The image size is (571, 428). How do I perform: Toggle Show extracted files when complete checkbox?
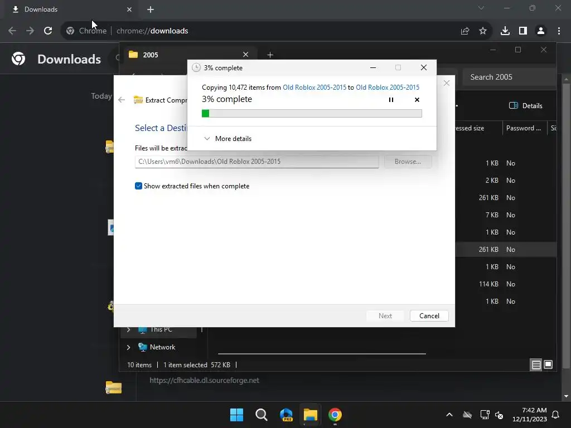click(138, 186)
